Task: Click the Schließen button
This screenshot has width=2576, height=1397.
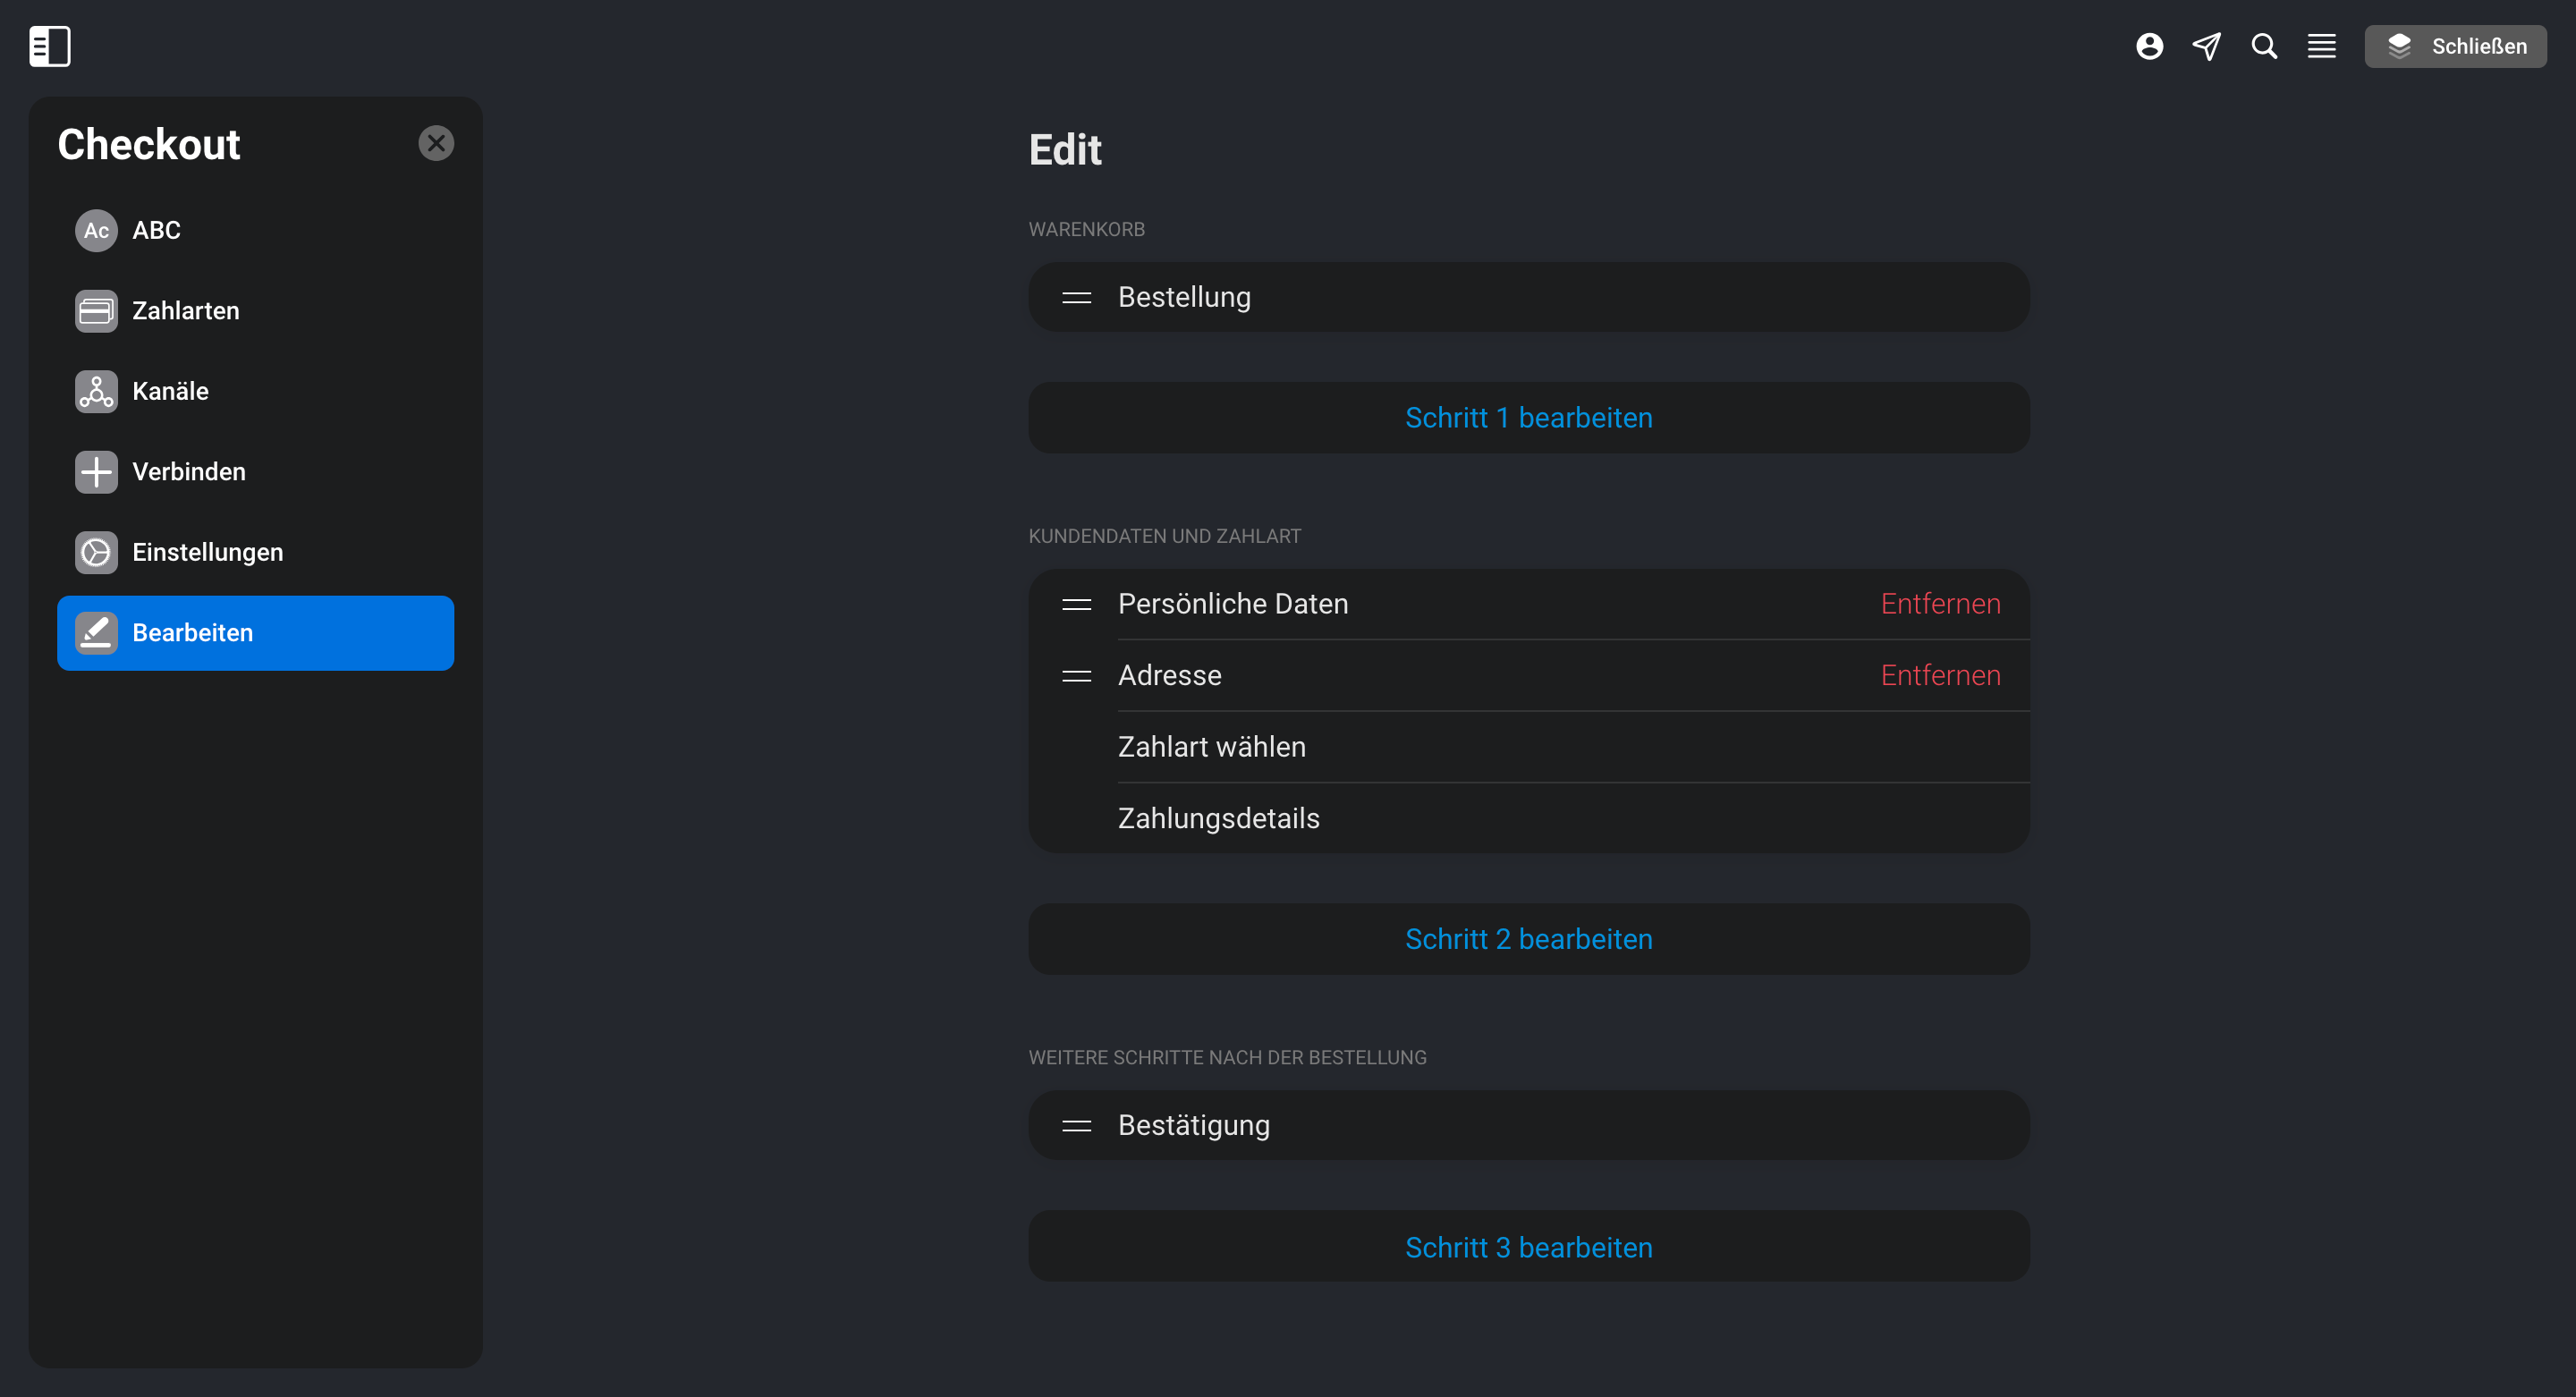Action: [2455, 46]
